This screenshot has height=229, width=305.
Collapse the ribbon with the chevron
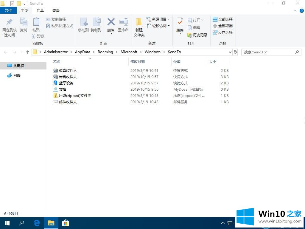tap(295, 11)
